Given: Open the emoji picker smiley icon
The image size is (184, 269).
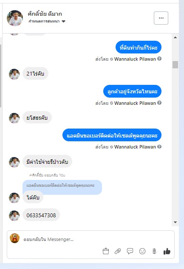Looking at the screenshot, I should [x=142, y=251].
